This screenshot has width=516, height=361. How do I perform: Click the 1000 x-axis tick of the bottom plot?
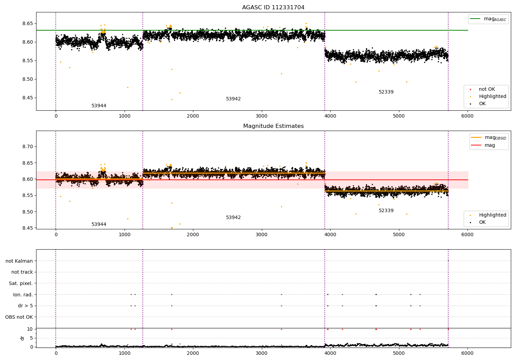coord(125,353)
